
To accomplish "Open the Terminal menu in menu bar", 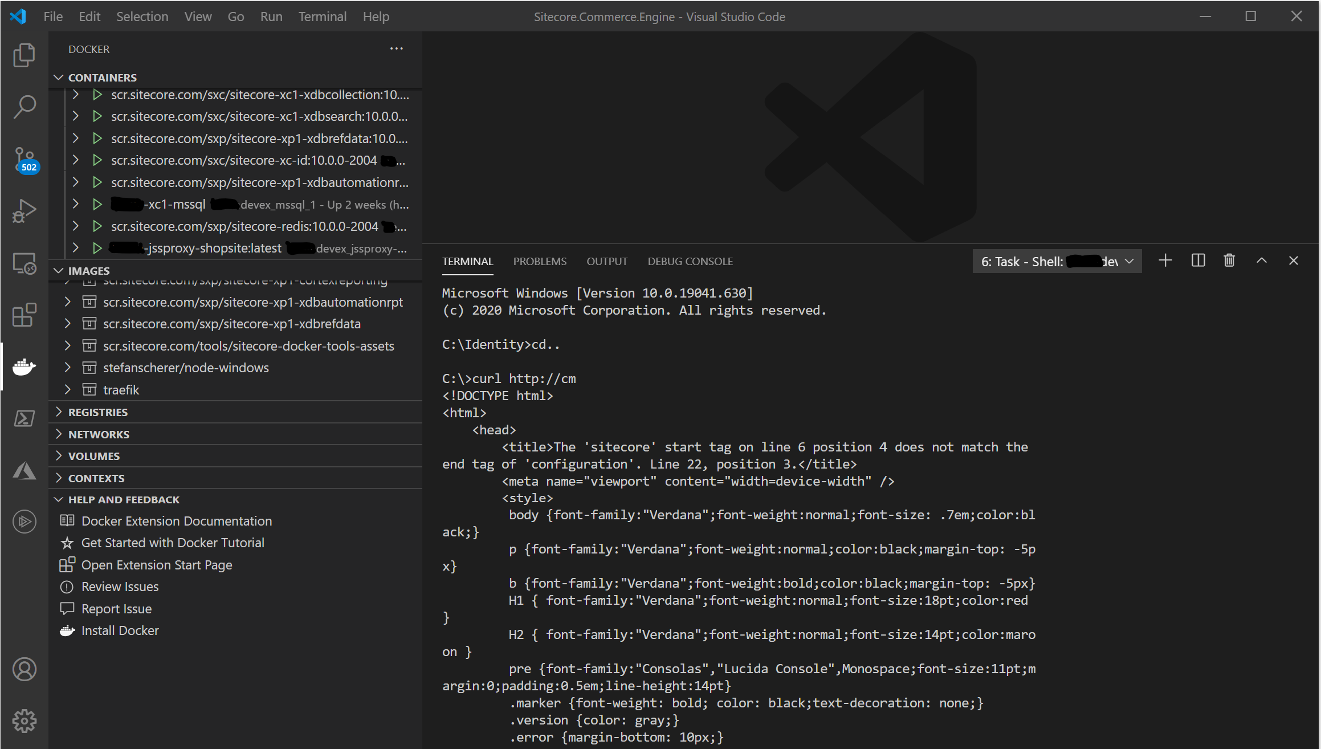I will (322, 17).
